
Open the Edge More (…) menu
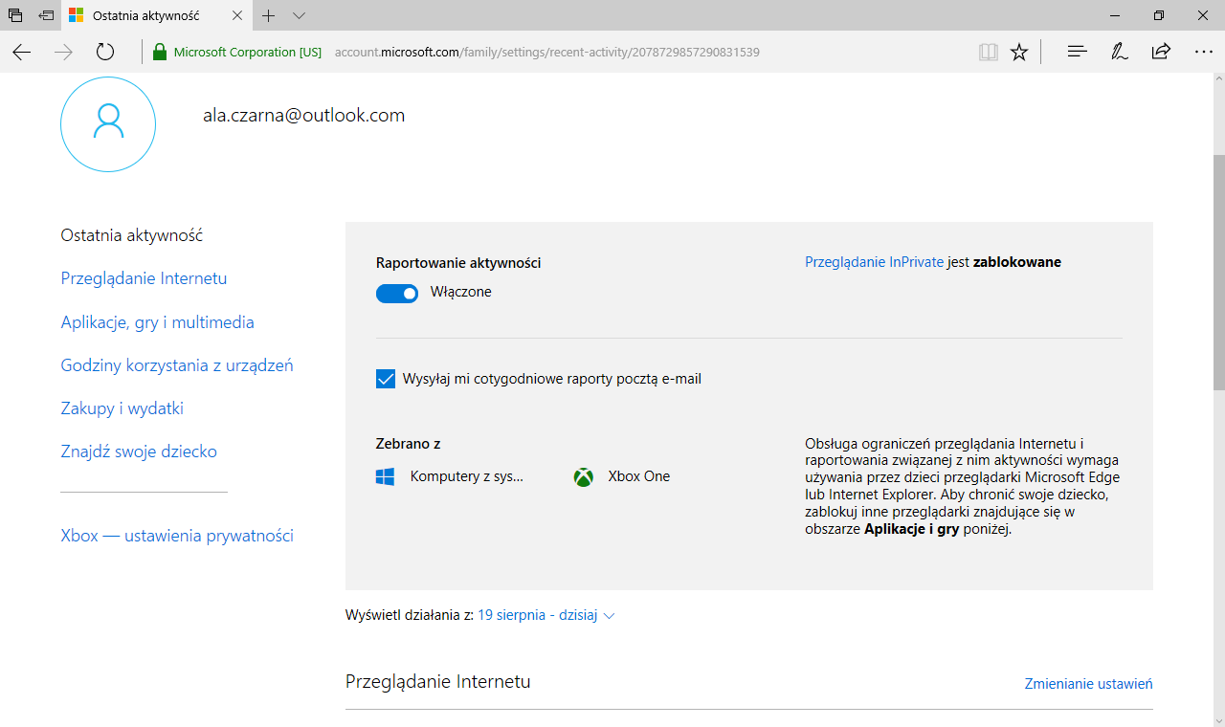1203,53
